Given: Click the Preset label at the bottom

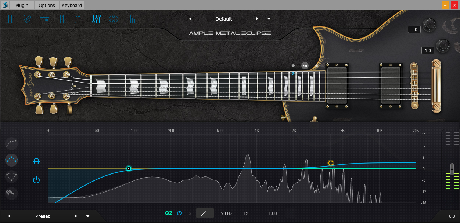Looking at the screenshot, I should [x=43, y=216].
